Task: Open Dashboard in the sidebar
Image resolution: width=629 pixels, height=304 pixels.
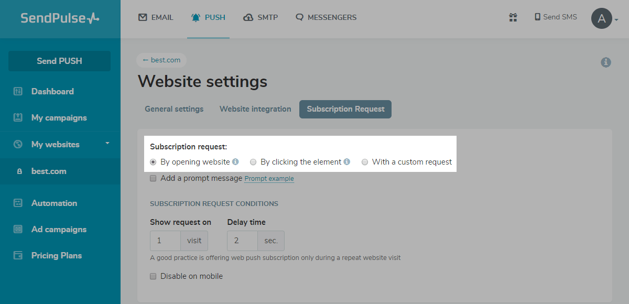Action: click(x=52, y=91)
